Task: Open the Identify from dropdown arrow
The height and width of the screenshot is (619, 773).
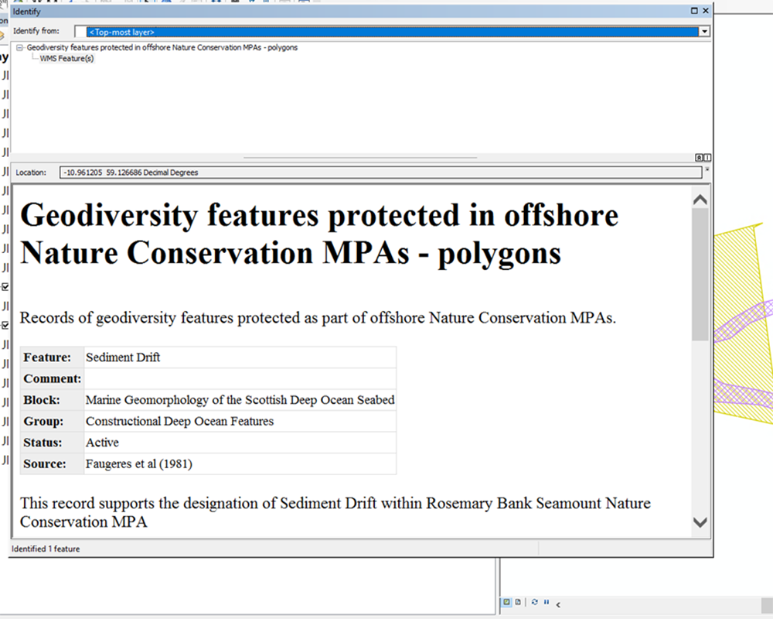Action: [703, 32]
